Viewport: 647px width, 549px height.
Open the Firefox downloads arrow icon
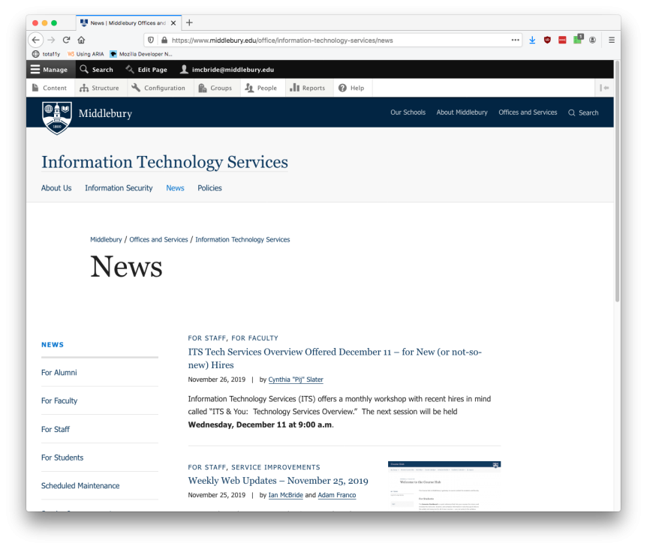(532, 40)
